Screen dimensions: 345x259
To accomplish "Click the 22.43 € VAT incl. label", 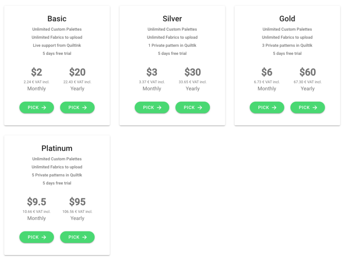I will (x=77, y=82).
